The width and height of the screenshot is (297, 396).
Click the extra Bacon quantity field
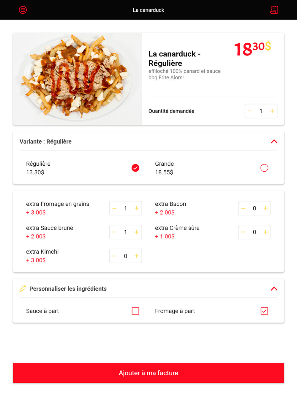click(255, 208)
